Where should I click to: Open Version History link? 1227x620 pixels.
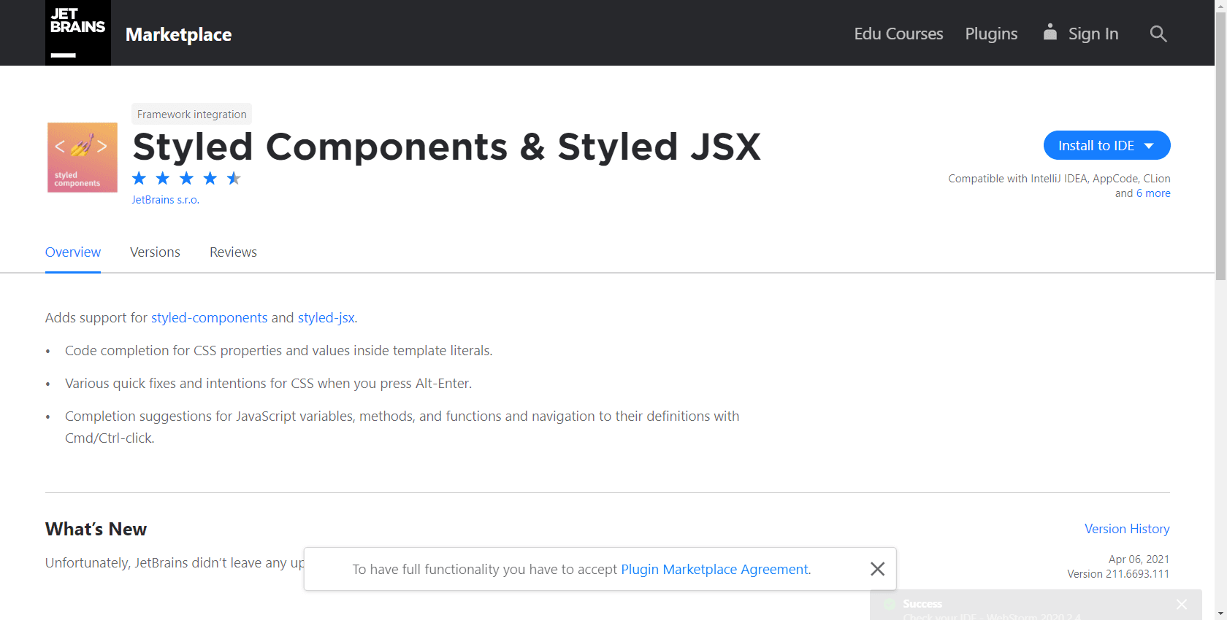tap(1127, 529)
